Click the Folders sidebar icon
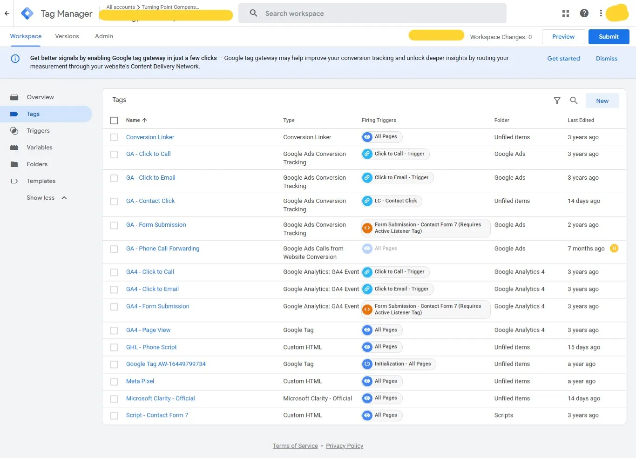This screenshot has height=458, width=636. (x=14, y=164)
